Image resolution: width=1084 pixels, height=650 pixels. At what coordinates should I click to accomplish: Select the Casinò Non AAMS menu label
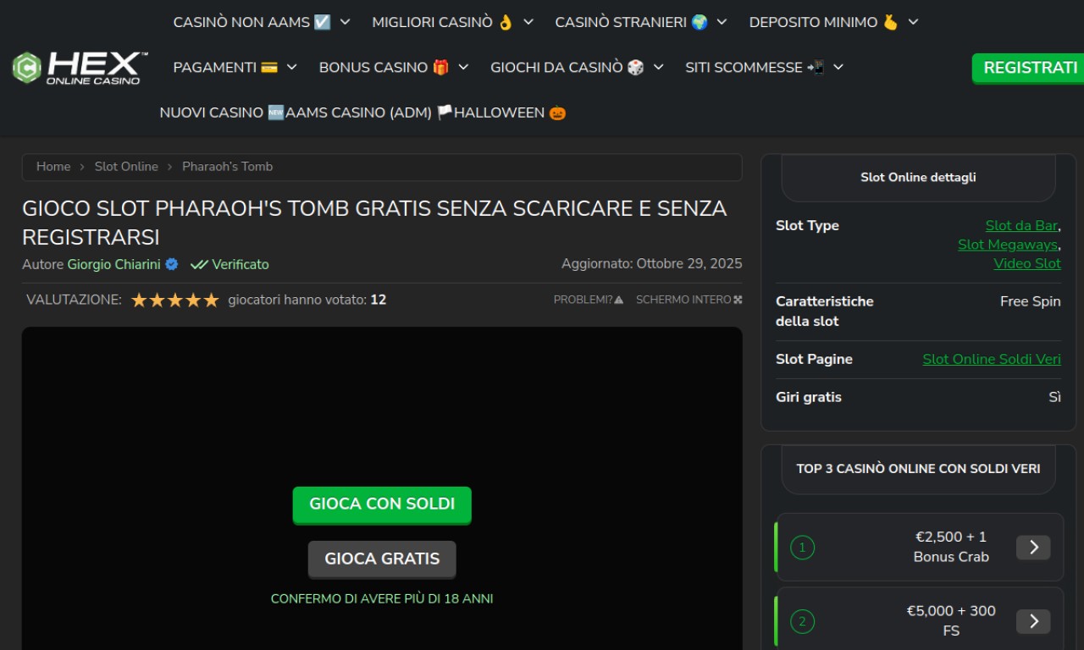252,22
